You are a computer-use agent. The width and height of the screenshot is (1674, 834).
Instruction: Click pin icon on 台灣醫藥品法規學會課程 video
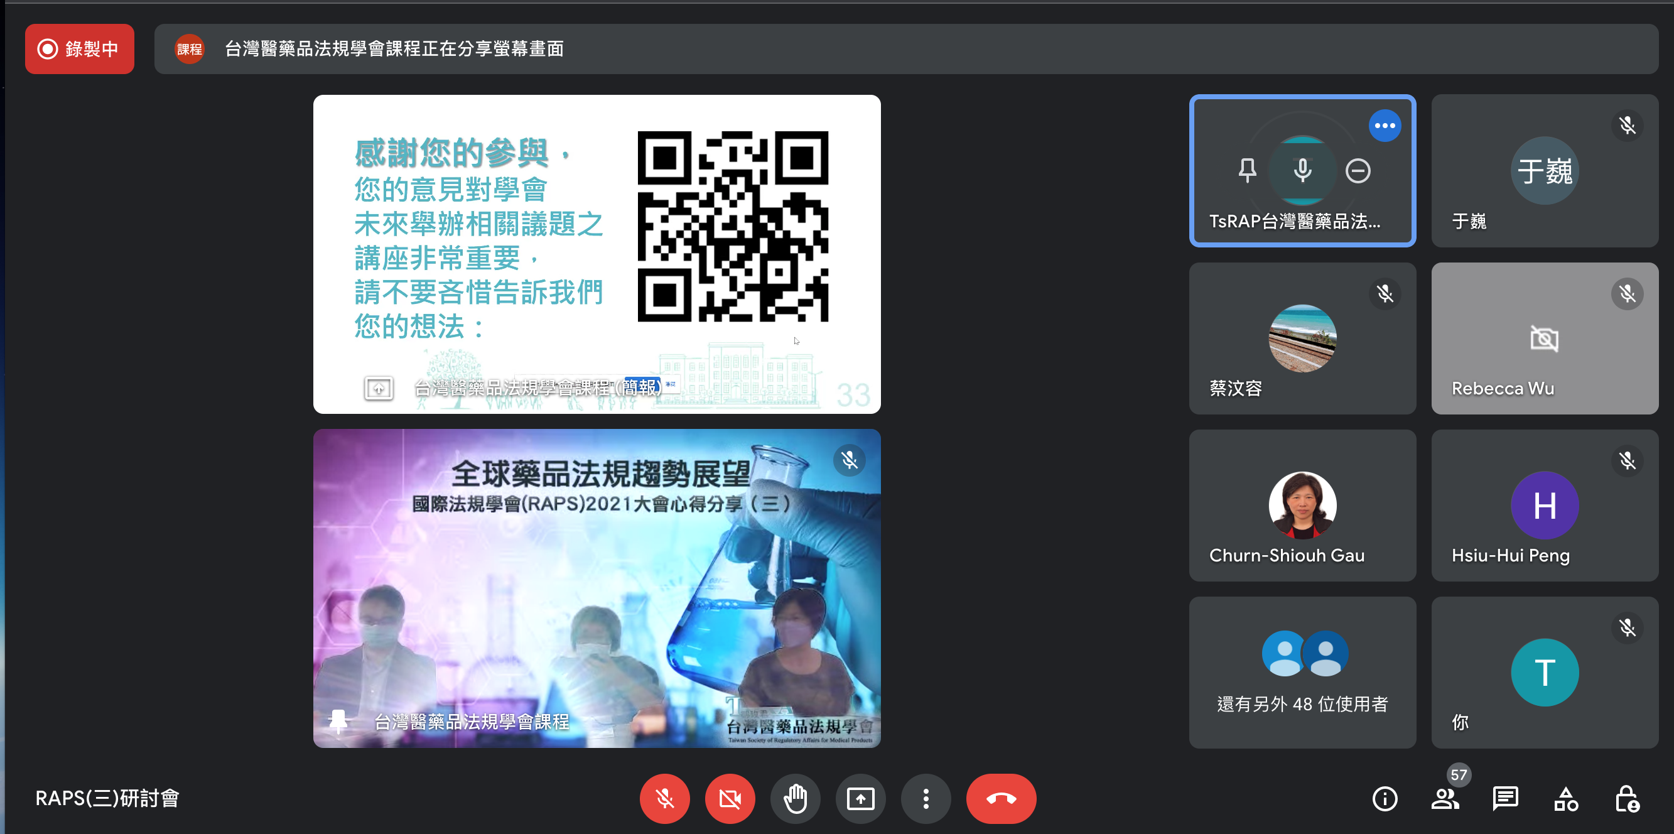(338, 721)
